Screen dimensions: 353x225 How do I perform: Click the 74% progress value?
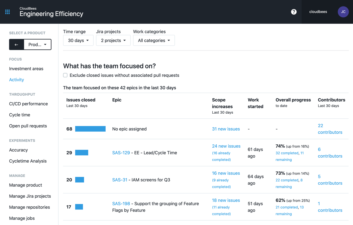pos(280,146)
